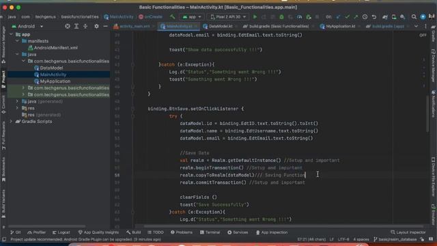Collapse the java folder

click(17, 55)
